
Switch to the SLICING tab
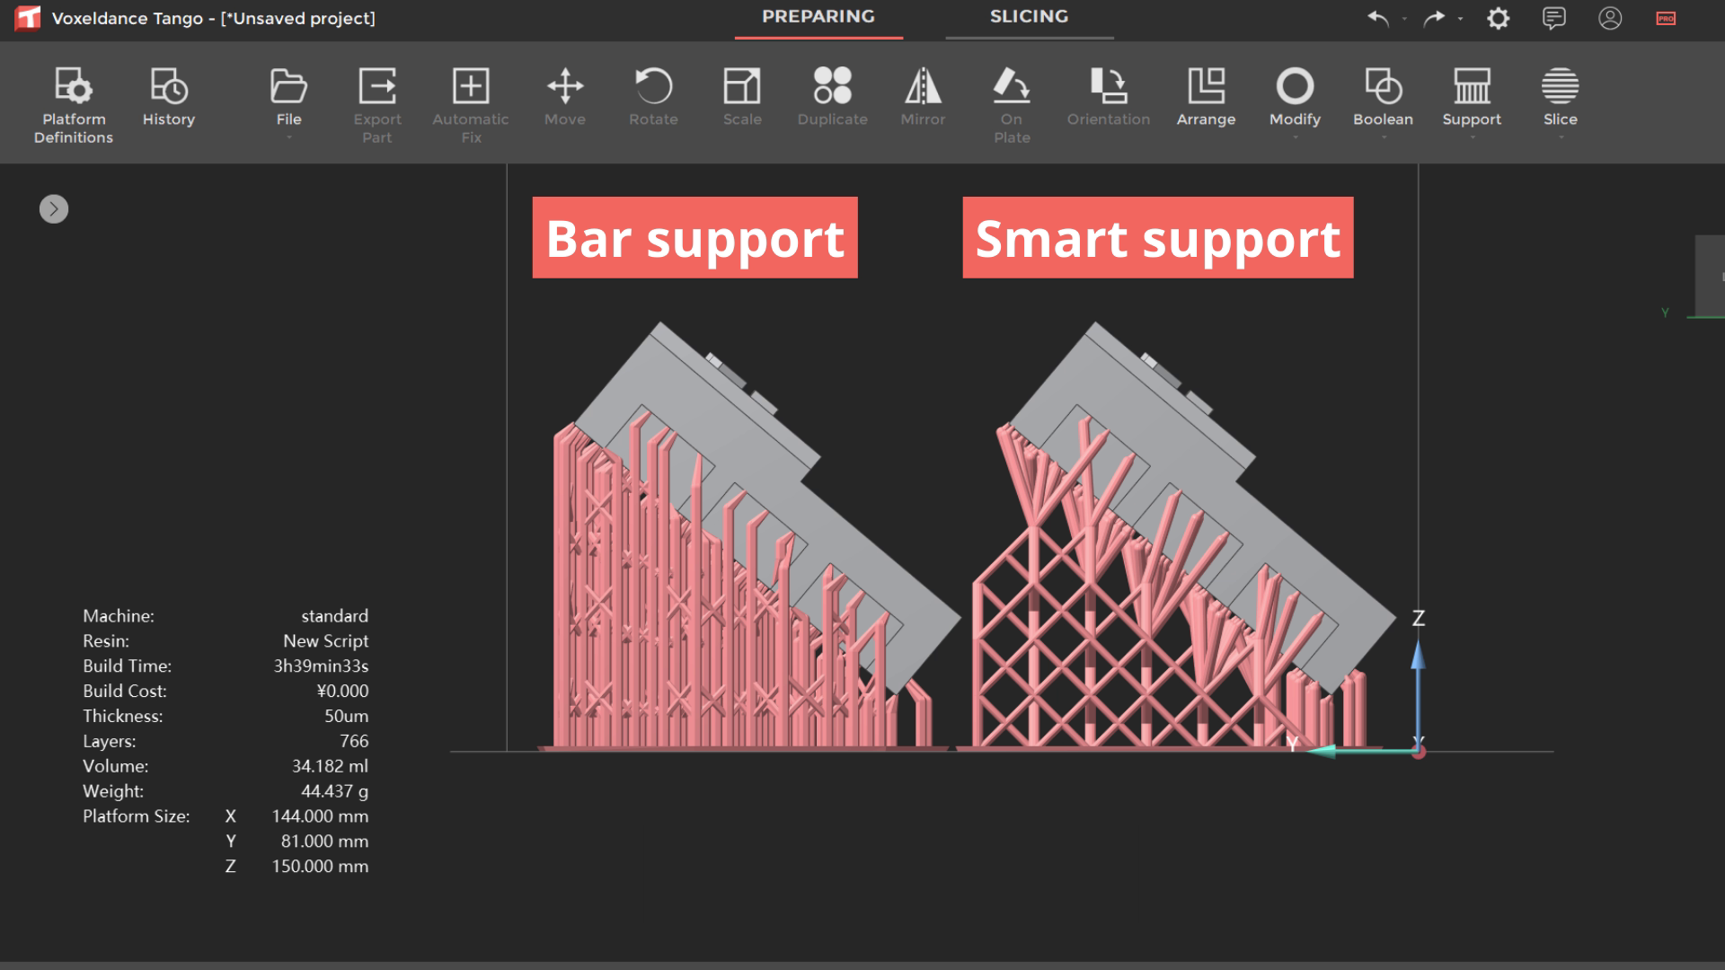[x=1029, y=16]
